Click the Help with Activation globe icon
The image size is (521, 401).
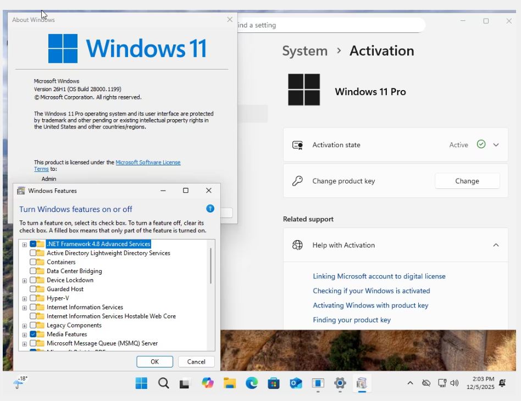tap(297, 245)
